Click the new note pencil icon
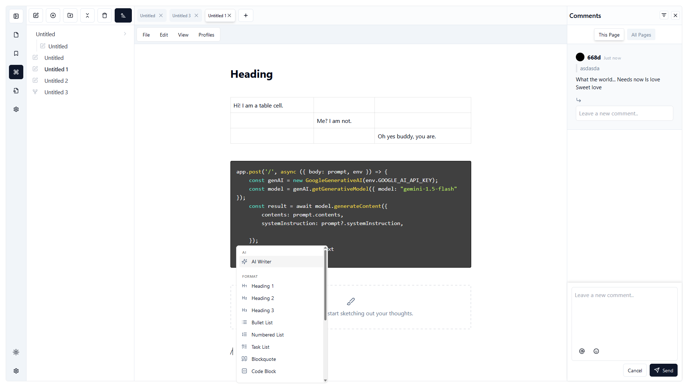 (36, 15)
